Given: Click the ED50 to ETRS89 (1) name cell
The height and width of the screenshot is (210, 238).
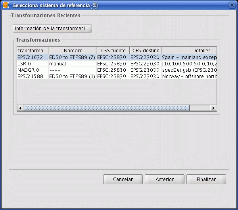Looking at the screenshot, I should [x=73, y=76].
